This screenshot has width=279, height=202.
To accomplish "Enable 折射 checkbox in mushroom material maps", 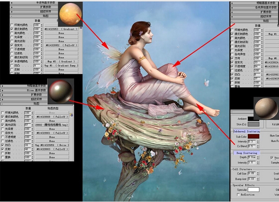I will 2,153.
